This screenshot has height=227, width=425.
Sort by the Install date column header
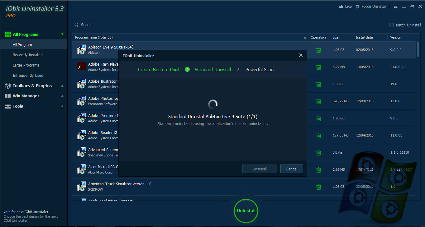pos(364,37)
